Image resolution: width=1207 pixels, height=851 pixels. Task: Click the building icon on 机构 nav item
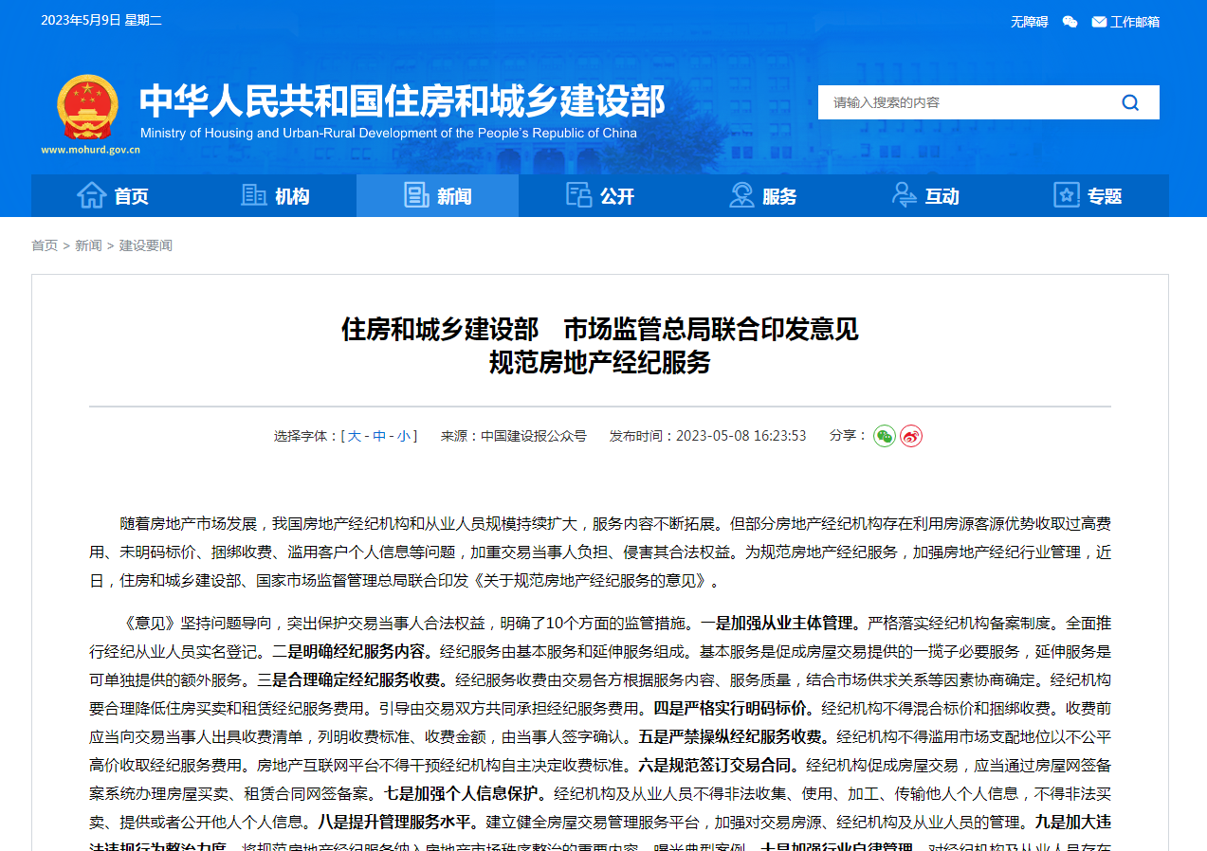click(x=253, y=194)
